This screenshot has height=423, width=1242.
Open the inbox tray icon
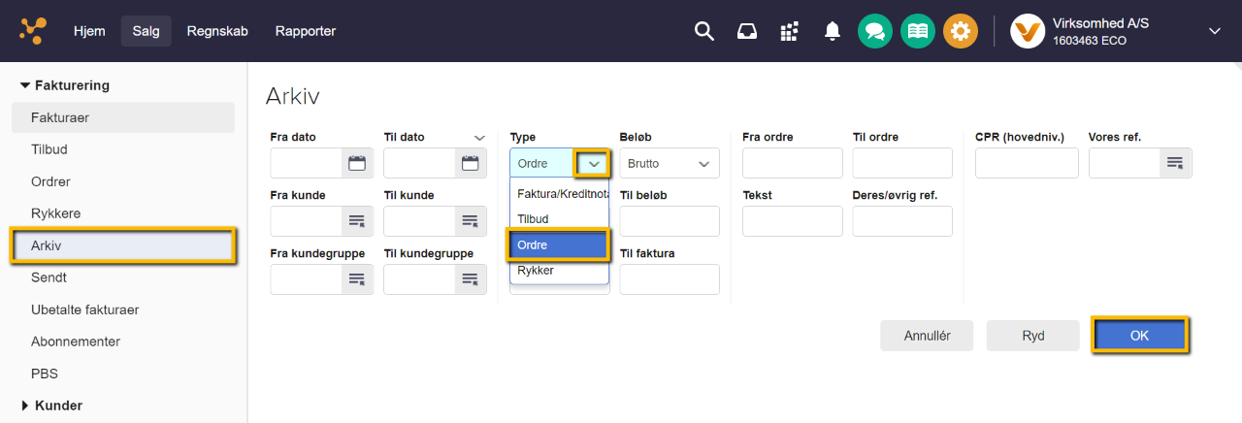[x=747, y=31]
